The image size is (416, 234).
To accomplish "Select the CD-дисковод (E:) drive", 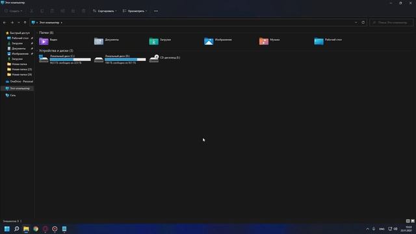I will 164,58.
